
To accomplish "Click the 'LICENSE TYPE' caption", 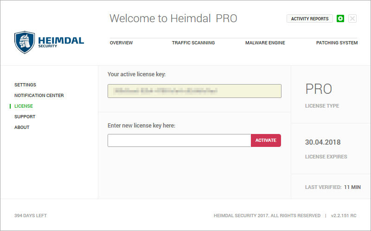I will point(322,106).
